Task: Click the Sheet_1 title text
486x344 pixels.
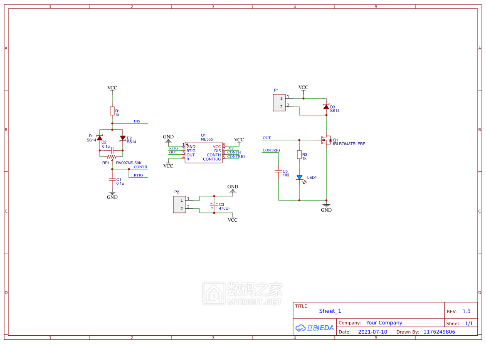Action: coord(330,311)
